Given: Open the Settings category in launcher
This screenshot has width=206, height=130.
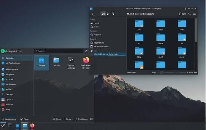Looking at the screenshot, I should (16, 94).
